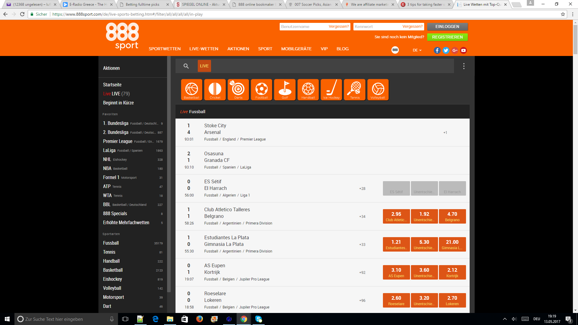Launch Firefox from taskbar
The width and height of the screenshot is (578, 325).
tap(199, 319)
